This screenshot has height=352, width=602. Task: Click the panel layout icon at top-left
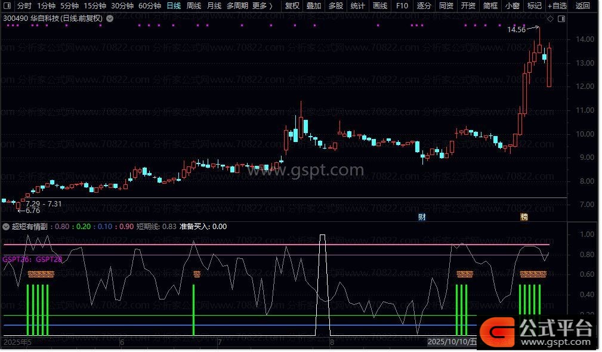(6, 6)
